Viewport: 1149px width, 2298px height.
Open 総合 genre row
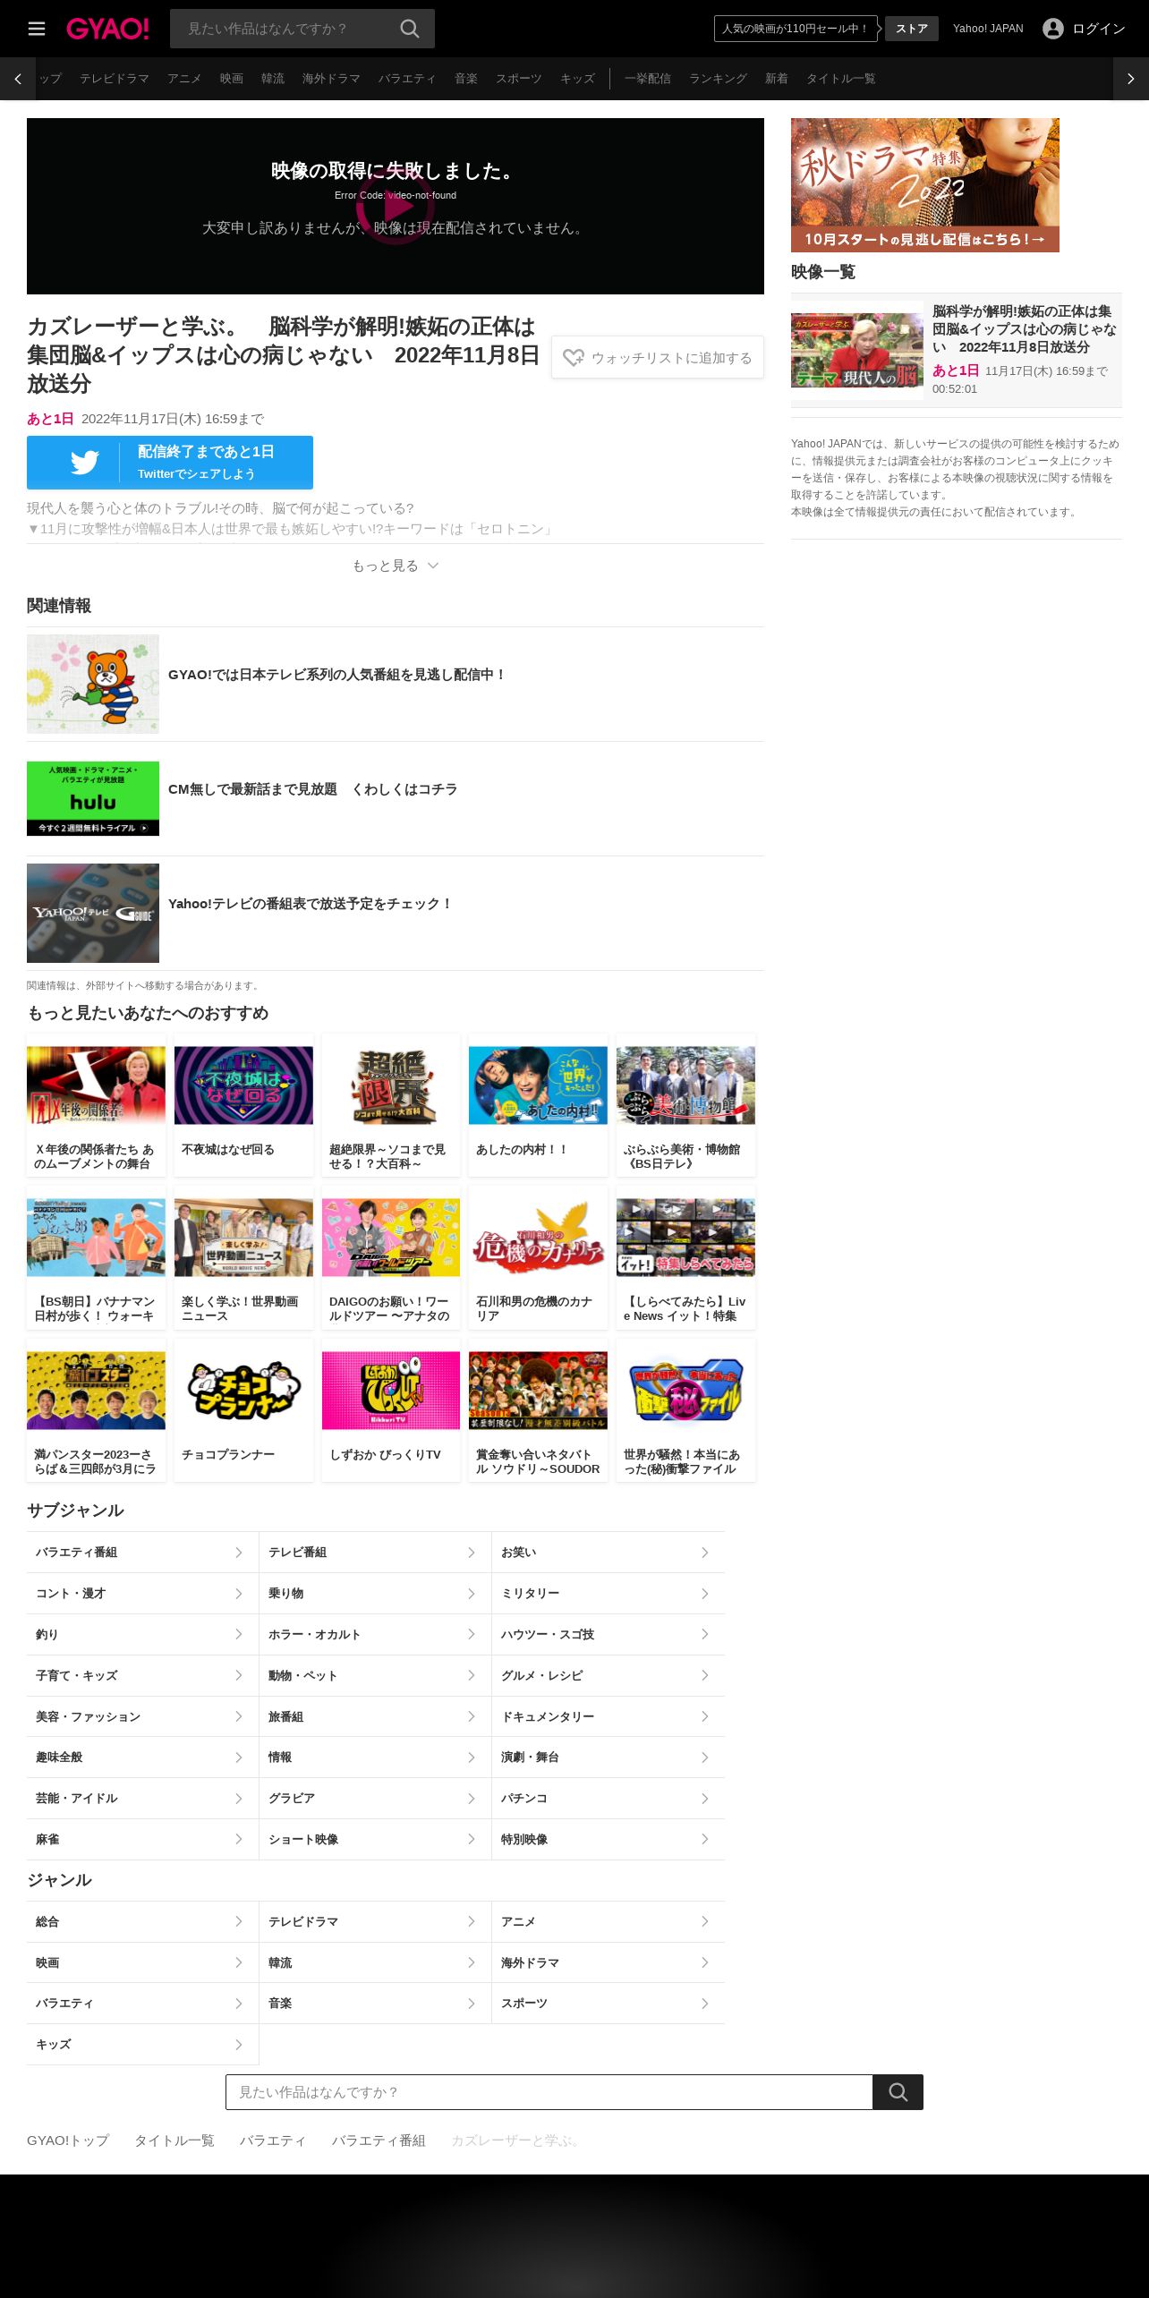(142, 1922)
